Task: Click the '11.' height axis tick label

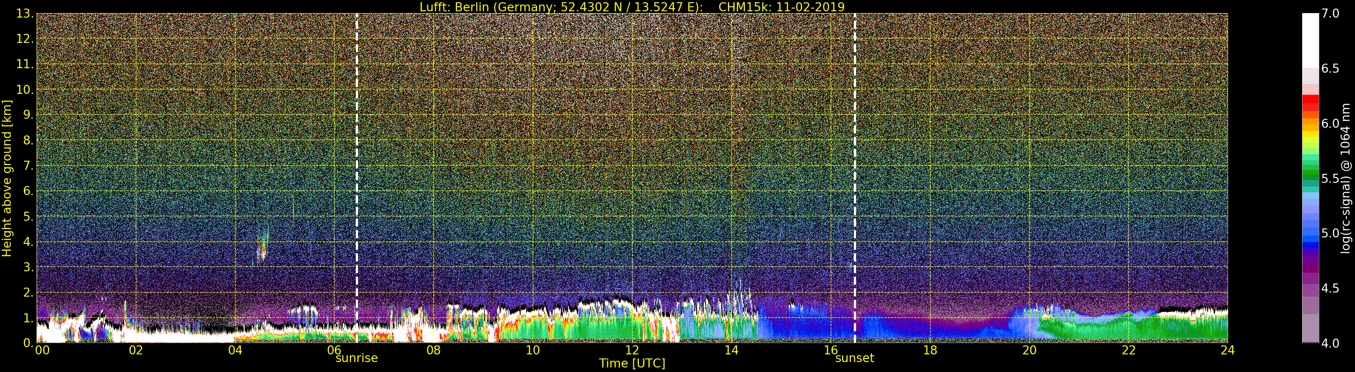Action: [25, 64]
